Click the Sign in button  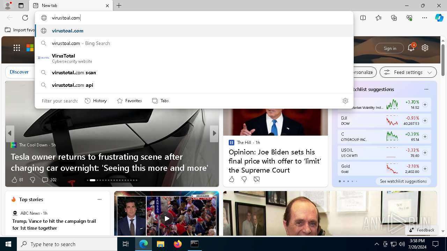[x=390, y=48]
